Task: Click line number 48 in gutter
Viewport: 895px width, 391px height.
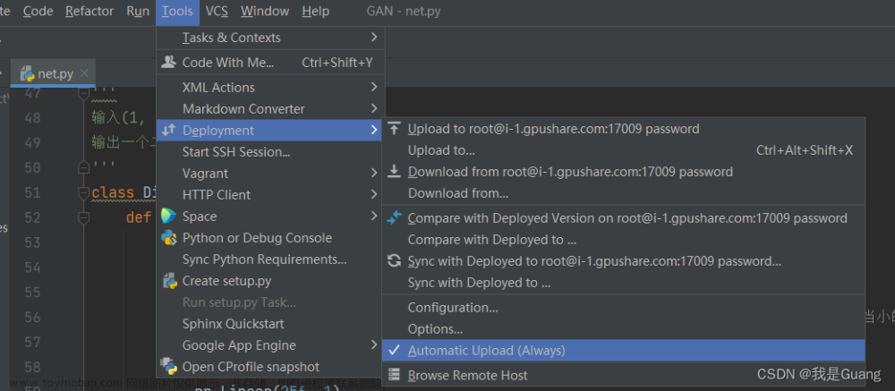Action: (x=33, y=117)
